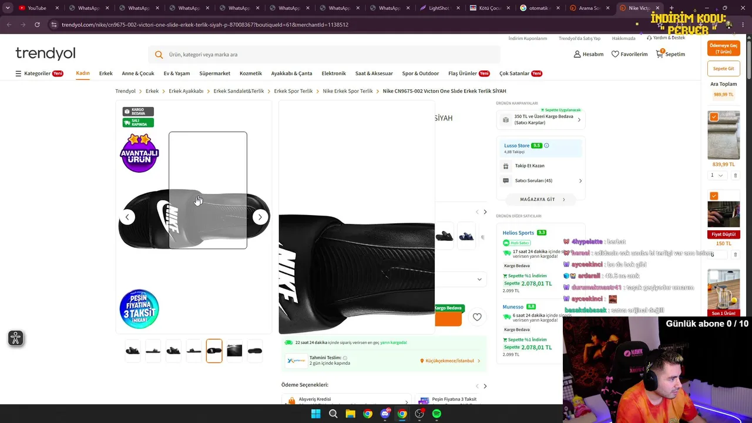Change delivery location Küçükçekmece/İstanbul
752x423 pixels.
pos(450,361)
